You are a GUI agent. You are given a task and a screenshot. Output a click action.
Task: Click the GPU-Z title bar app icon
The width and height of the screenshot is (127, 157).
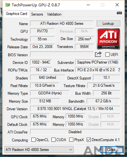[x=8, y=5]
